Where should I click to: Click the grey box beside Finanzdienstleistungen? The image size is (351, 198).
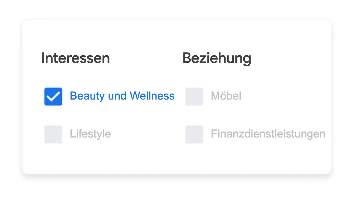coord(194,134)
